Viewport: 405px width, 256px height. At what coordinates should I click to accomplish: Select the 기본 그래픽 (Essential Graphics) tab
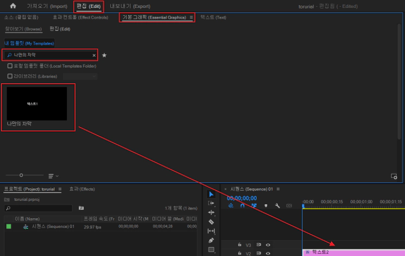(154, 17)
